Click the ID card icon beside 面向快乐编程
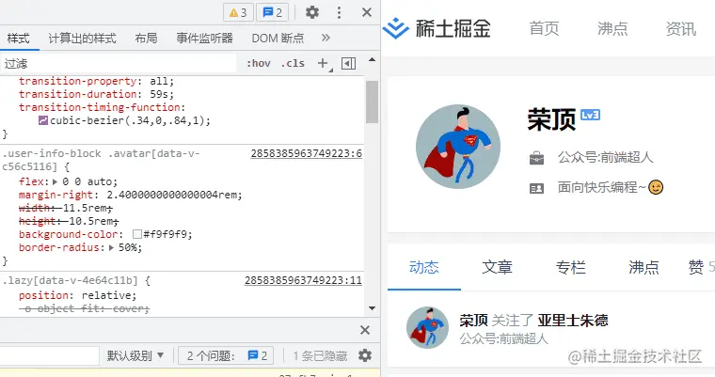This screenshot has height=377, width=715. pos(536,188)
